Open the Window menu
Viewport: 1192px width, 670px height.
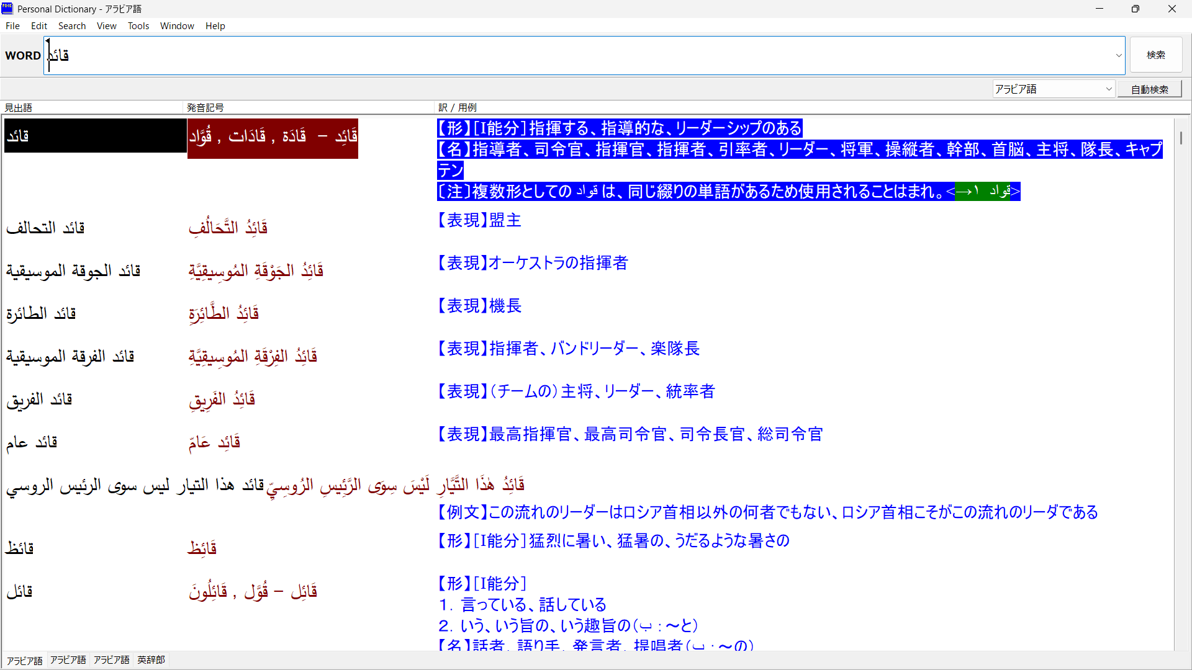177,26
